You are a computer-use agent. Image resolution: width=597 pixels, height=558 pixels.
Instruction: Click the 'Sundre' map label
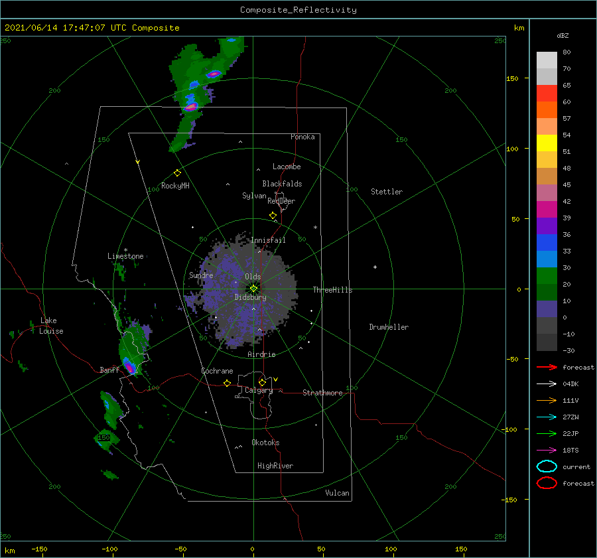coord(201,275)
